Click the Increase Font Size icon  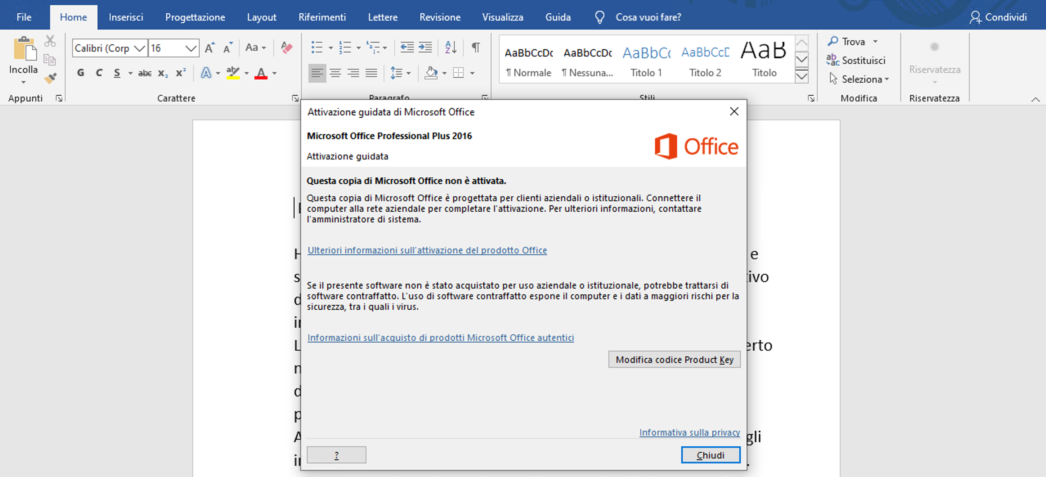point(209,48)
